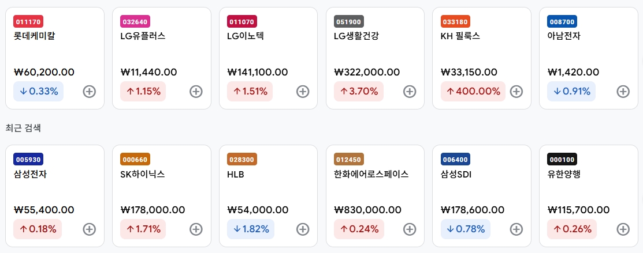Click plus icon on HLB card
Image resolution: width=643 pixels, height=253 pixels.
click(303, 229)
